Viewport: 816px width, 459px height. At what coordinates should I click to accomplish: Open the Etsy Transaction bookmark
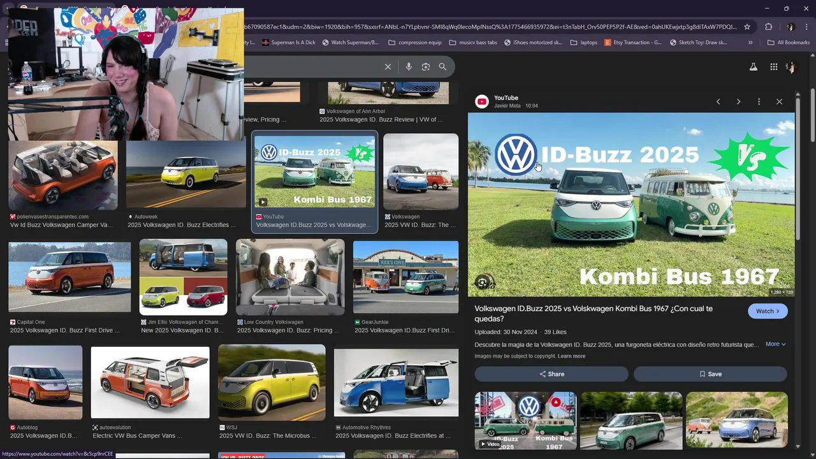(633, 43)
